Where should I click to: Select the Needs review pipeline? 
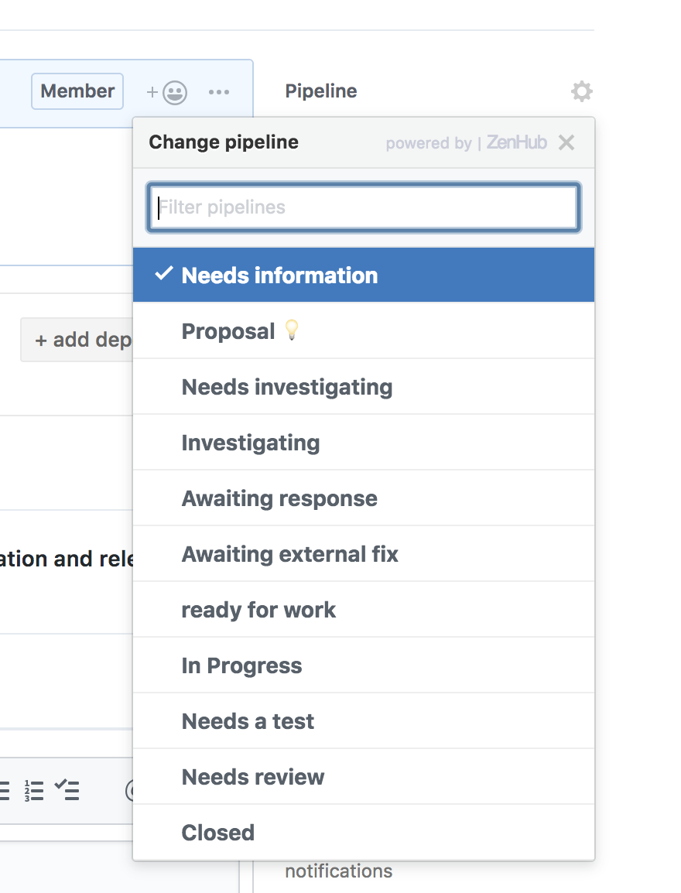[364, 778]
